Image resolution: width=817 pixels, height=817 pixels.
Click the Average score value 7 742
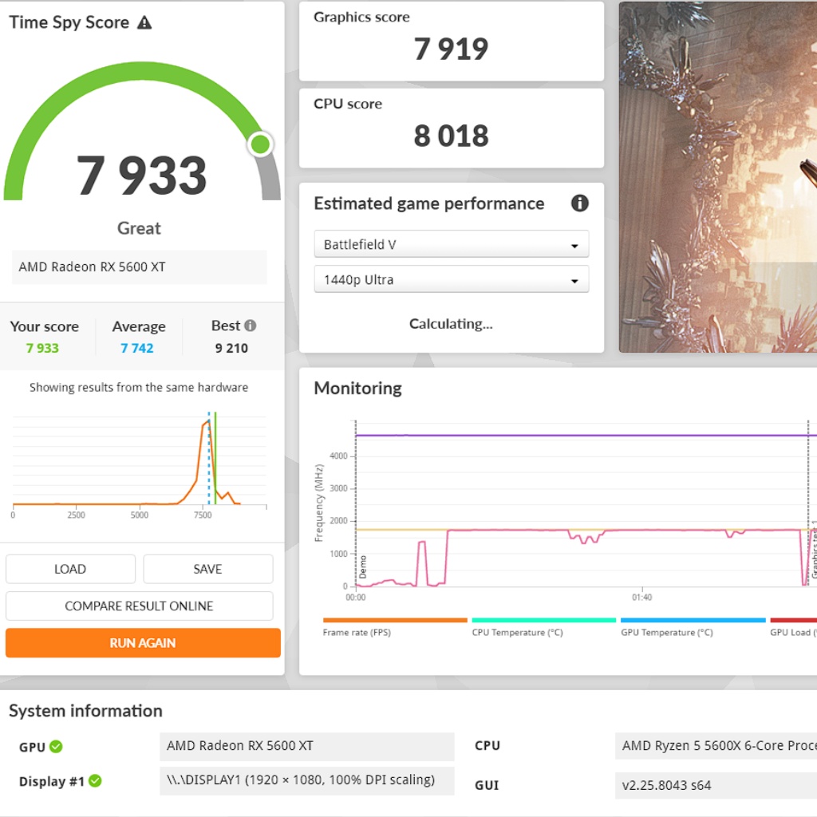coord(137,348)
